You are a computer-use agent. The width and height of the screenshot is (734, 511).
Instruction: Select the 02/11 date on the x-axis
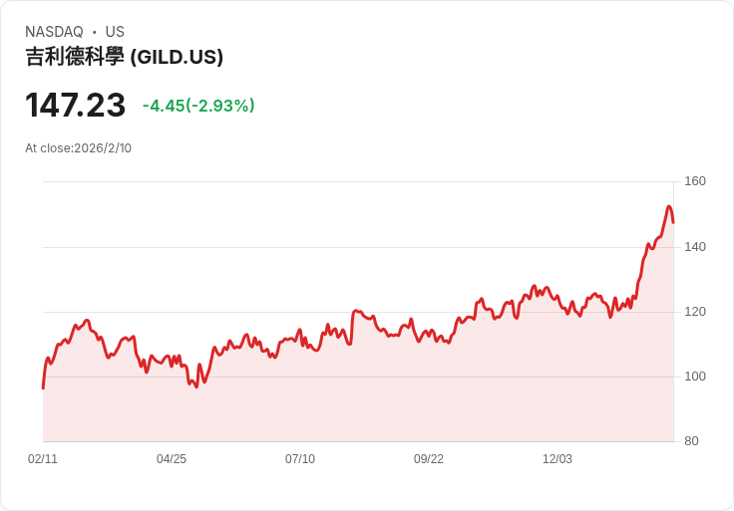tap(43, 459)
